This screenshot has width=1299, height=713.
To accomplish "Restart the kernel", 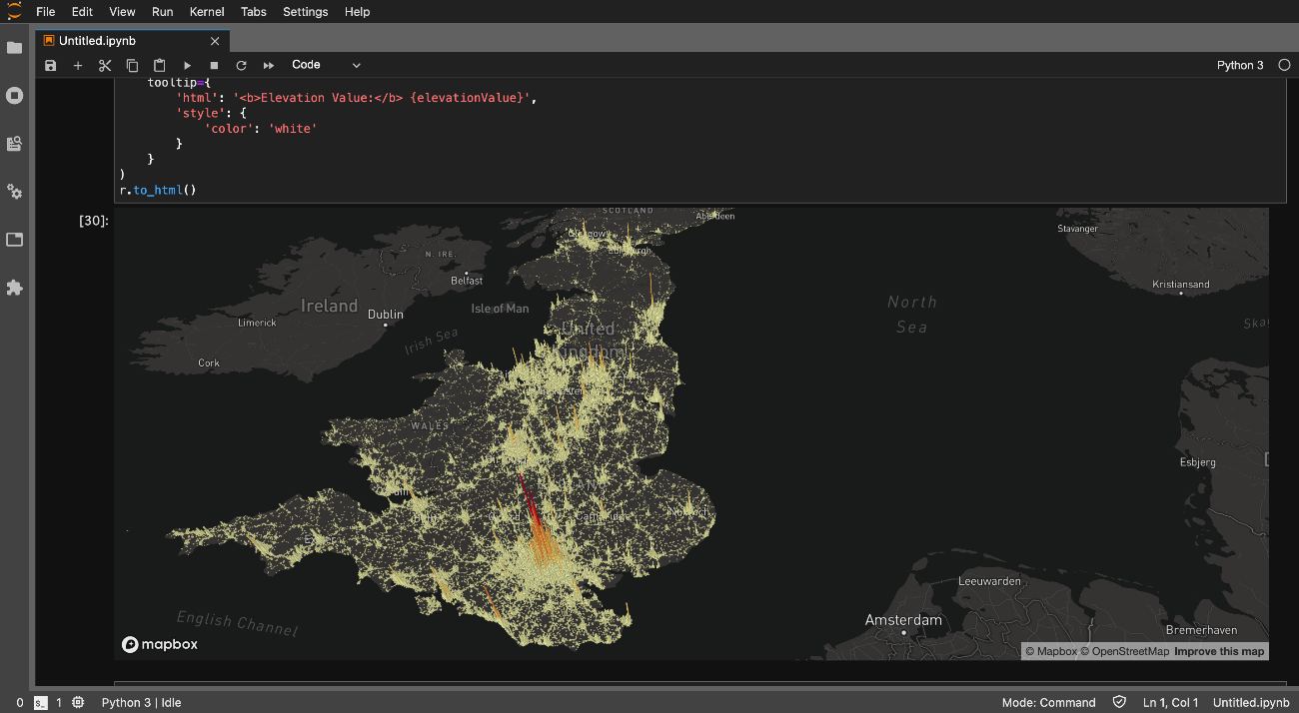I will [x=241, y=65].
